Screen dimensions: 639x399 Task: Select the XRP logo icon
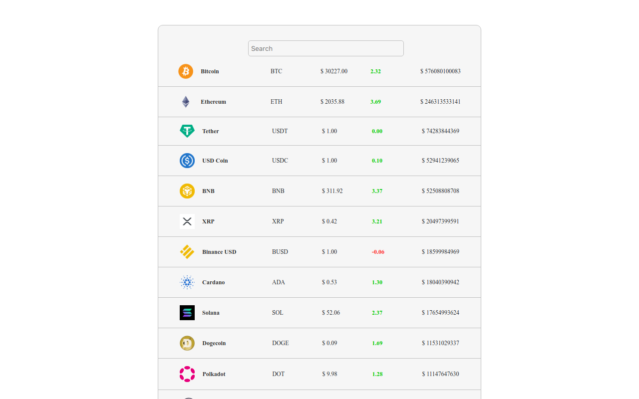click(187, 221)
